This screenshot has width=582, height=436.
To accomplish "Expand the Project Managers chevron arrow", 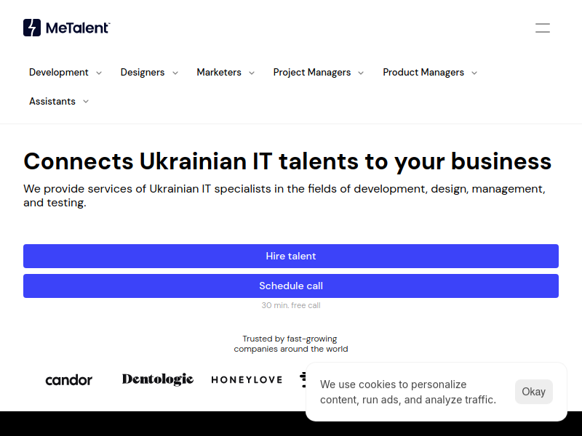I will (361, 73).
